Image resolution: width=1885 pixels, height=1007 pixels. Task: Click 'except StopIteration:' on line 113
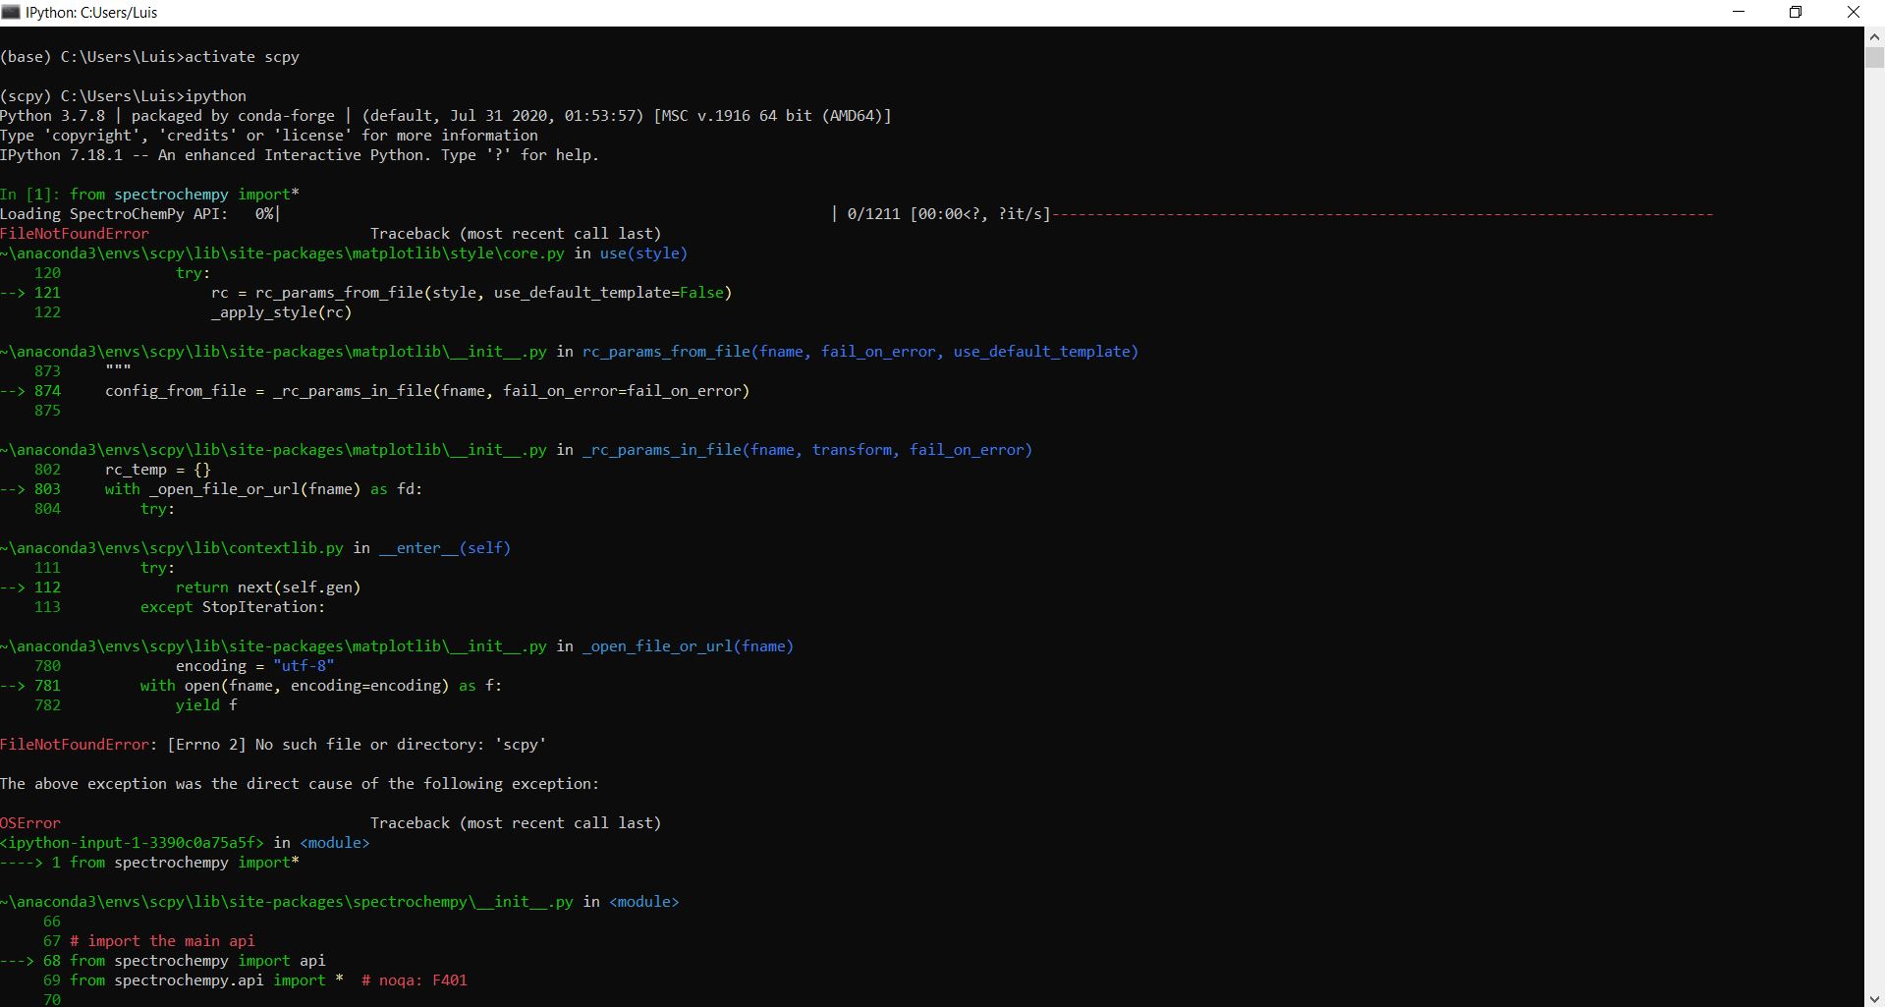click(233, 607)
